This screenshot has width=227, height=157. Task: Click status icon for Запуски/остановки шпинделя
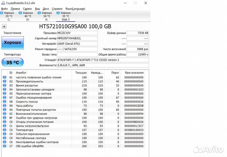[4, 89]
